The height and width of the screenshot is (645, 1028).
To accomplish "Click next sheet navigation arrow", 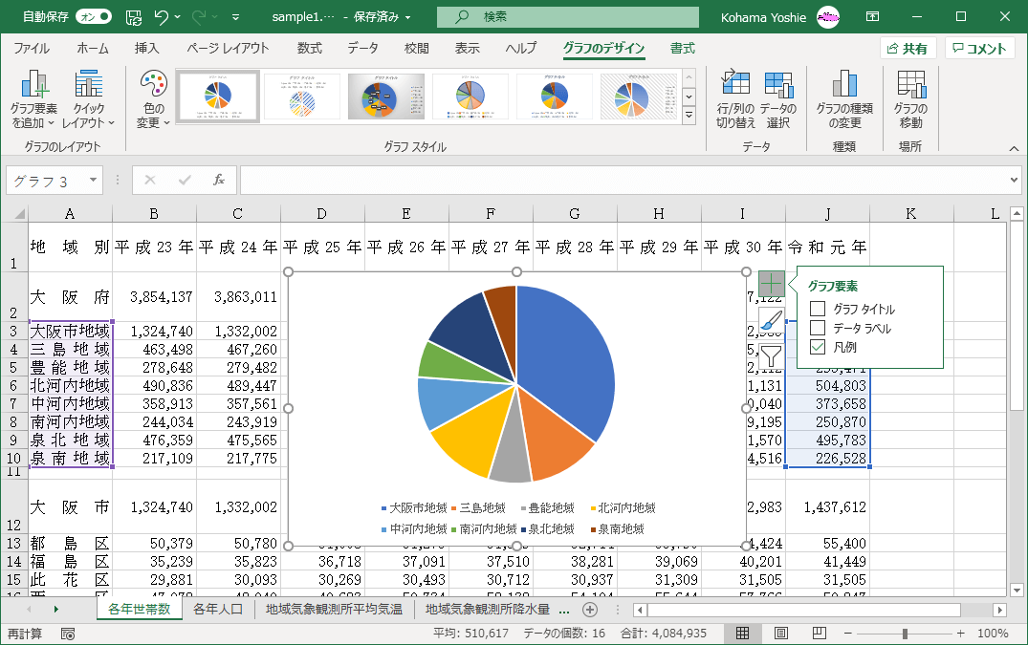I will [x=55, y=610].
